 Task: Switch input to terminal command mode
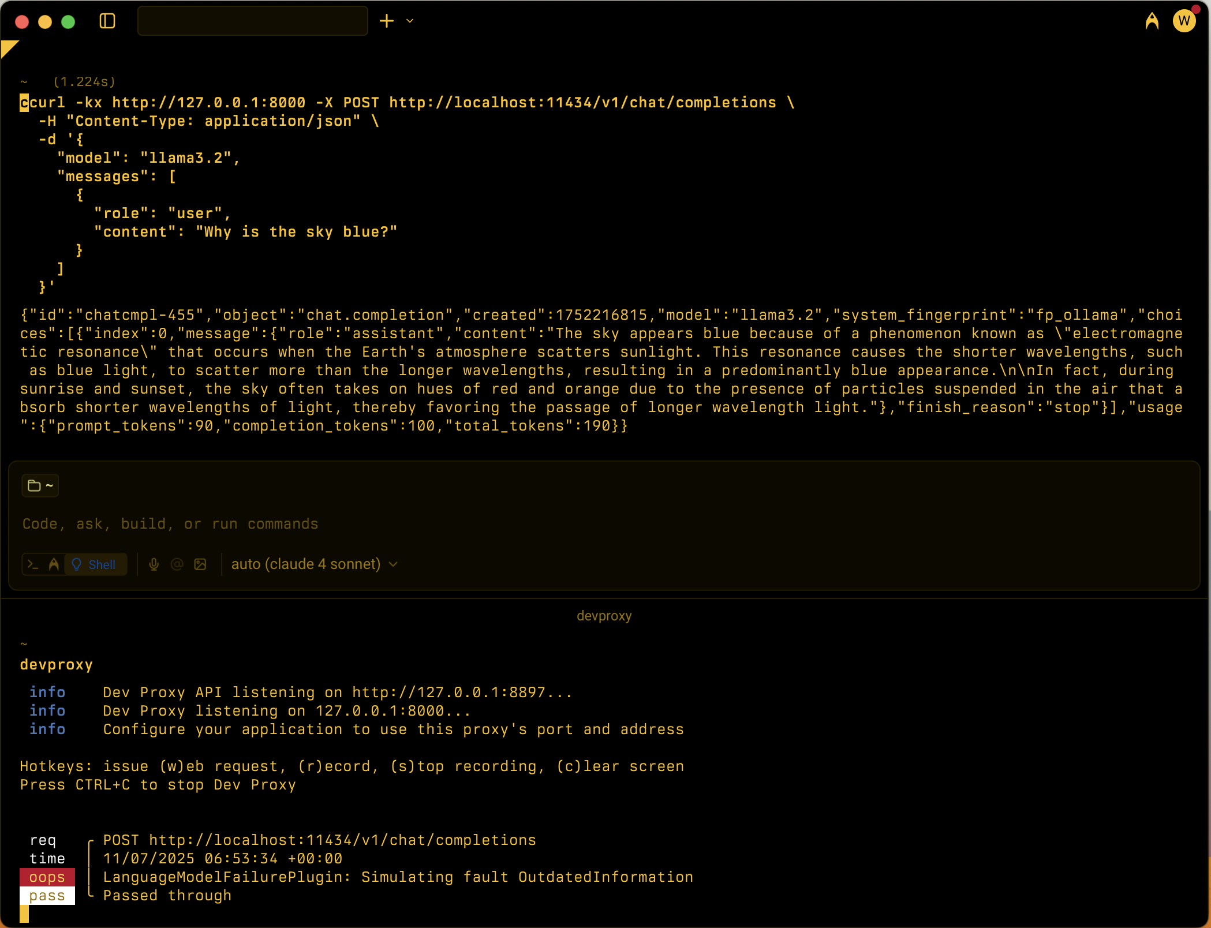33,564
